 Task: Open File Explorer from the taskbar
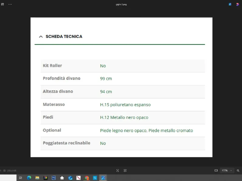pyautogui.click(x=37, y=178)
